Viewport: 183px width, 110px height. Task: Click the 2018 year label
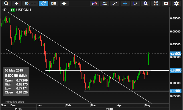click(x=18, y=109)
